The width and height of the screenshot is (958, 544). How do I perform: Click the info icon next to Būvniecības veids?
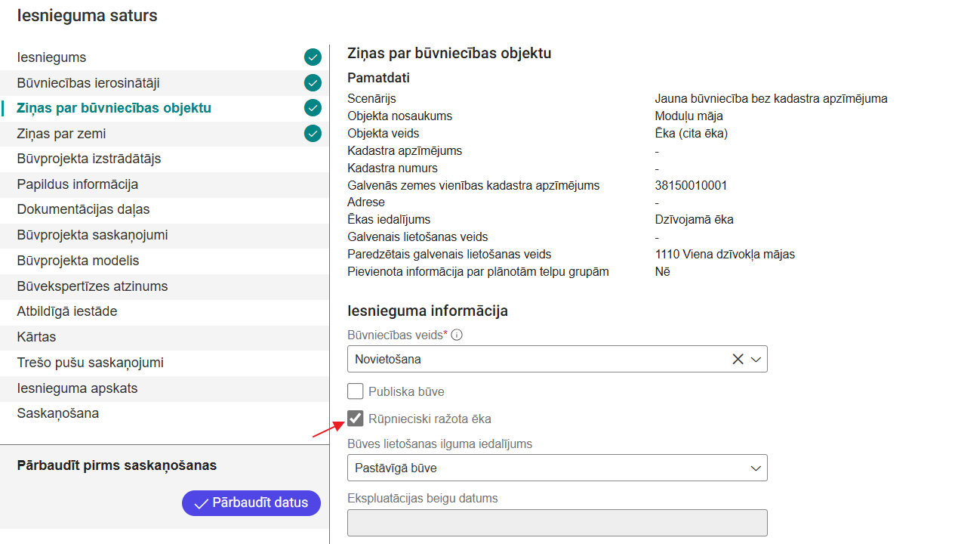click(x=457, y=335)
